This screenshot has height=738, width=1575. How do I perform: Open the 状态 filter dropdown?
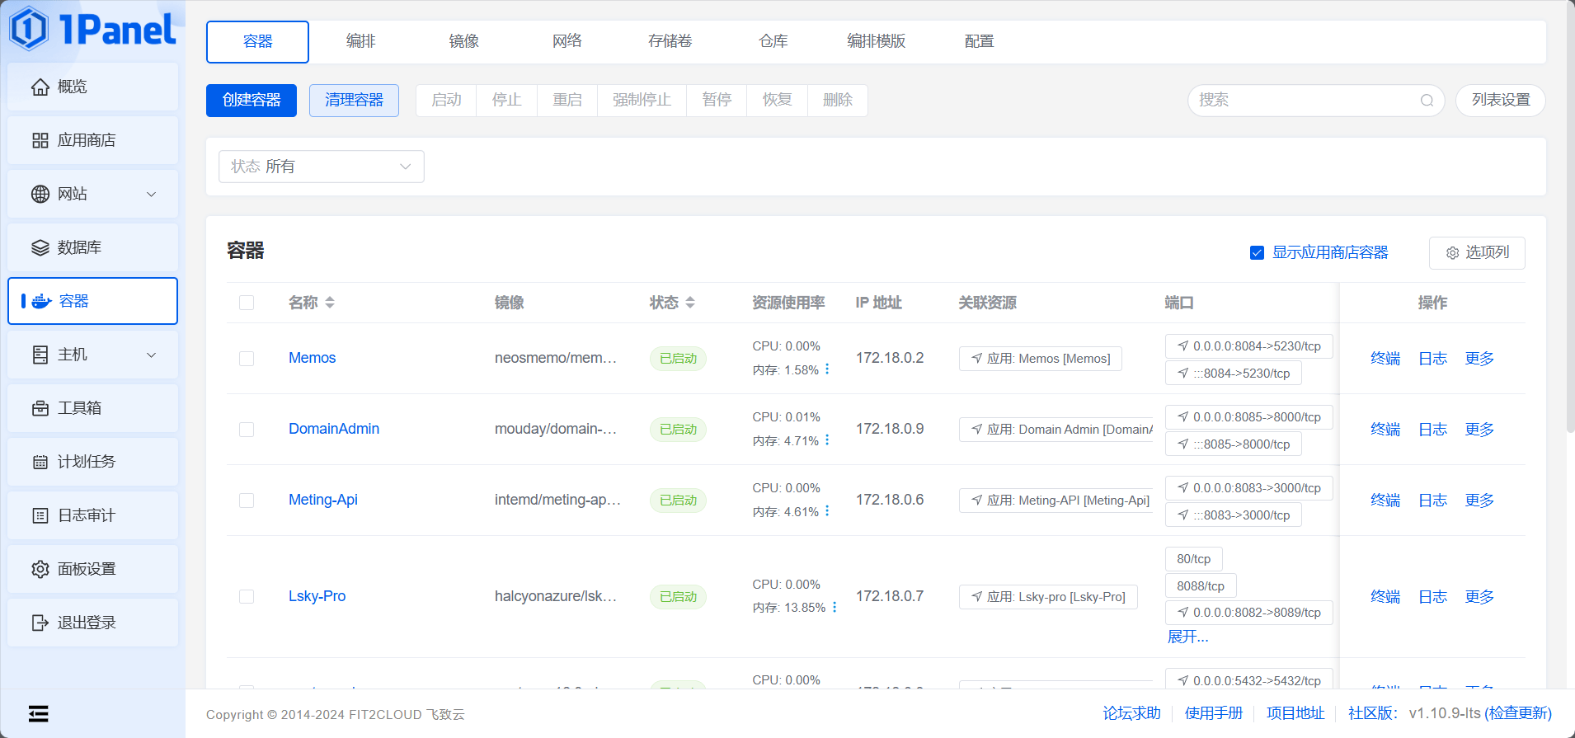[x=321, y=167]
